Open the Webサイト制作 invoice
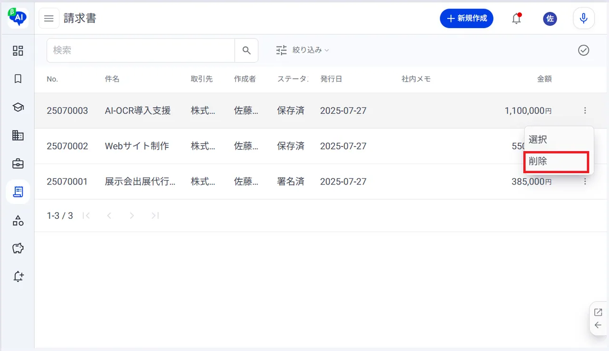 137,146
